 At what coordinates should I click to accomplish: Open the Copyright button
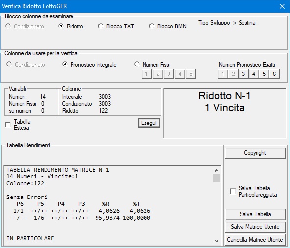pyautogui.click(x=255, y=153)
